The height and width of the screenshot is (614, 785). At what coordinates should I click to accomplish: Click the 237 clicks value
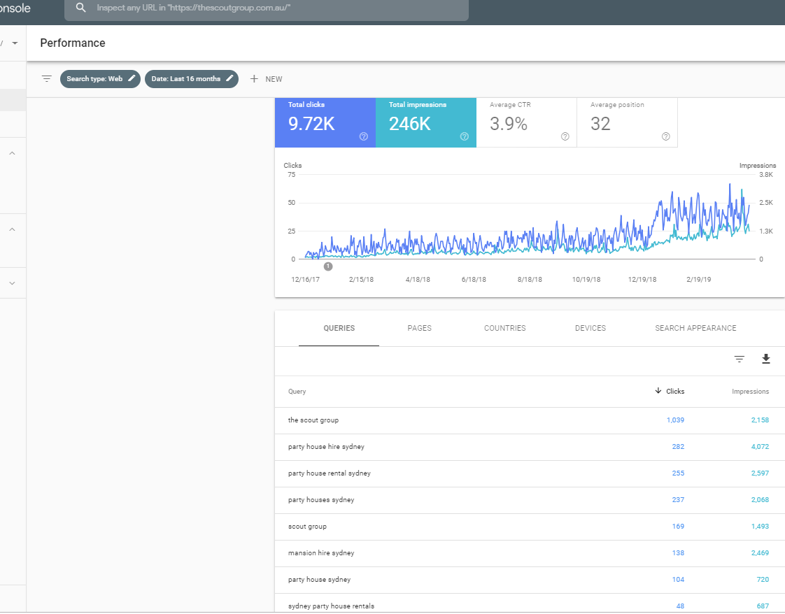tap(678, 500)
